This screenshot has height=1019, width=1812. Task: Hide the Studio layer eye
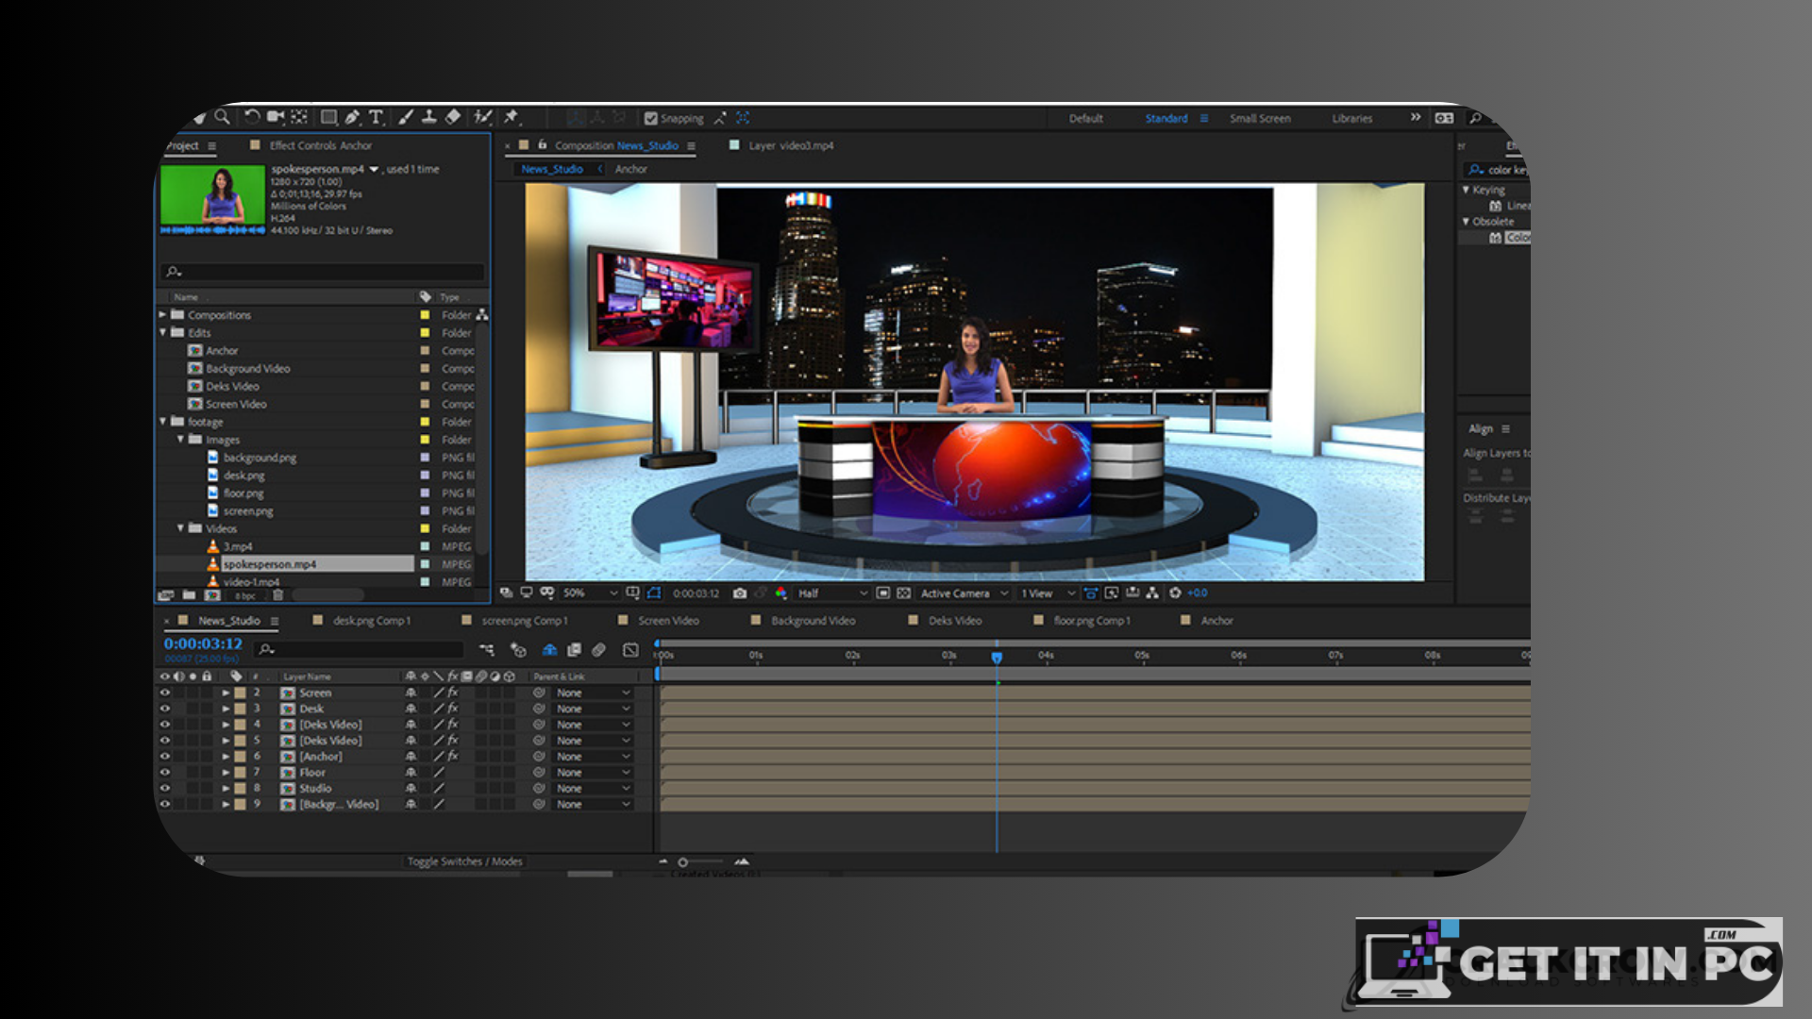165,788
